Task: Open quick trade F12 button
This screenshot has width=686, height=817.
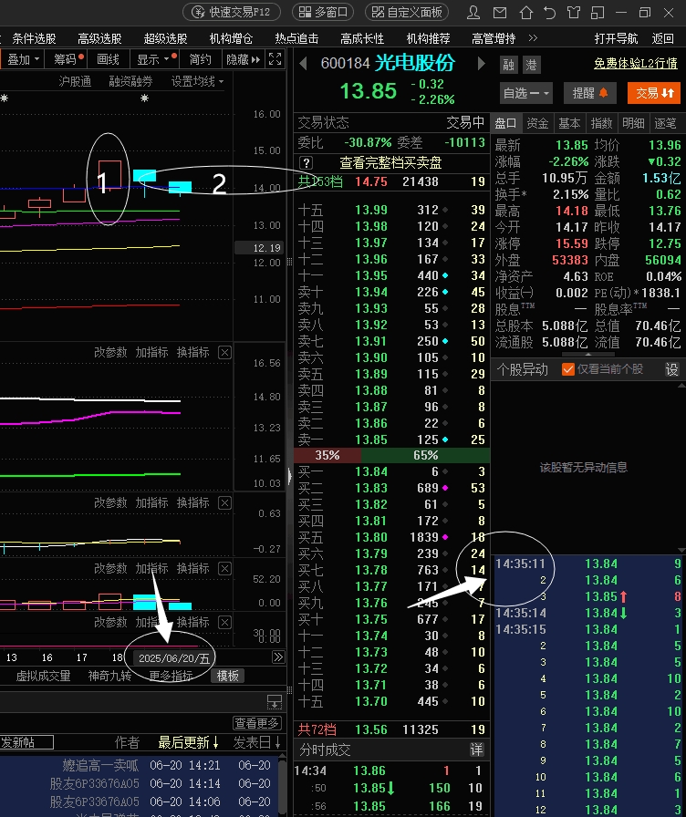Action: point(232,12)
